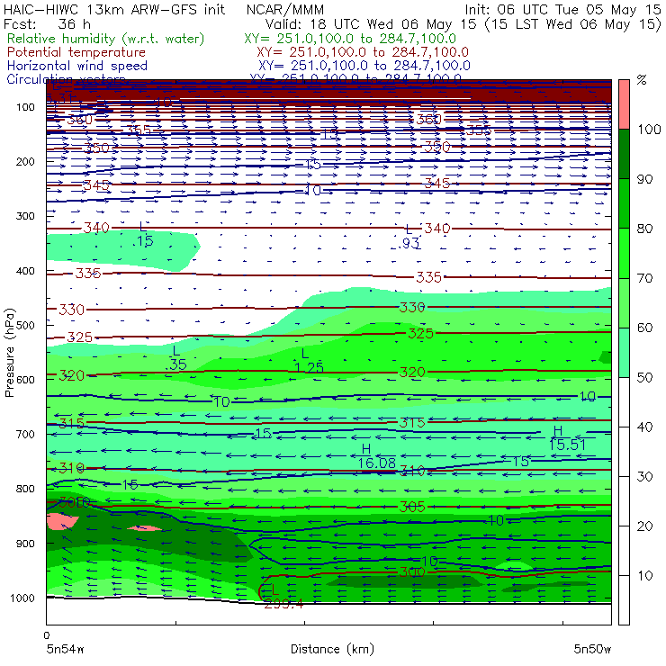
Task: Click the '900' pressure axis tick label
Action: coord(25,544)
